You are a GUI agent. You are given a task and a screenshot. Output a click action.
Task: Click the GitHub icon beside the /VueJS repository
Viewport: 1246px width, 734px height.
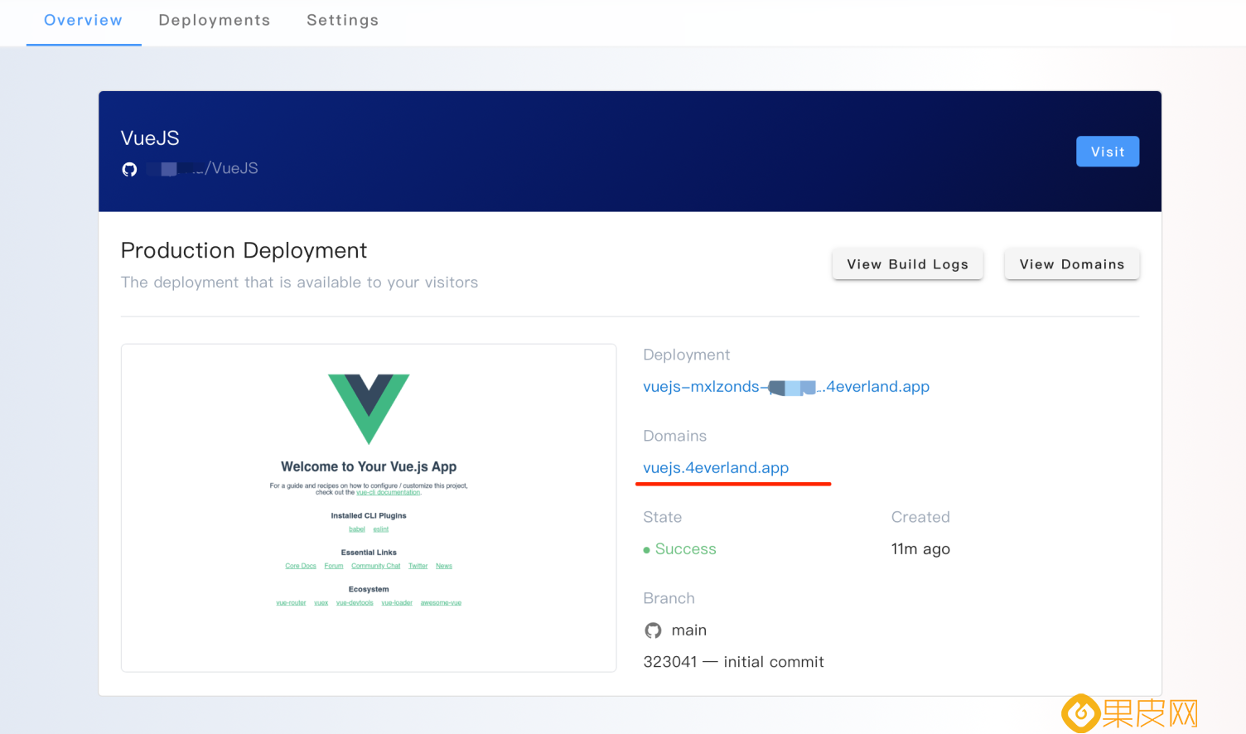(129, 169)
